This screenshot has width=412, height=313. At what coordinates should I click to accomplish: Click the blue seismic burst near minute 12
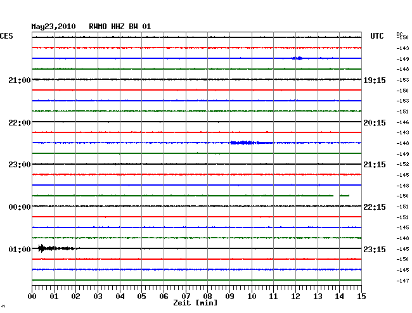[297, 58]
